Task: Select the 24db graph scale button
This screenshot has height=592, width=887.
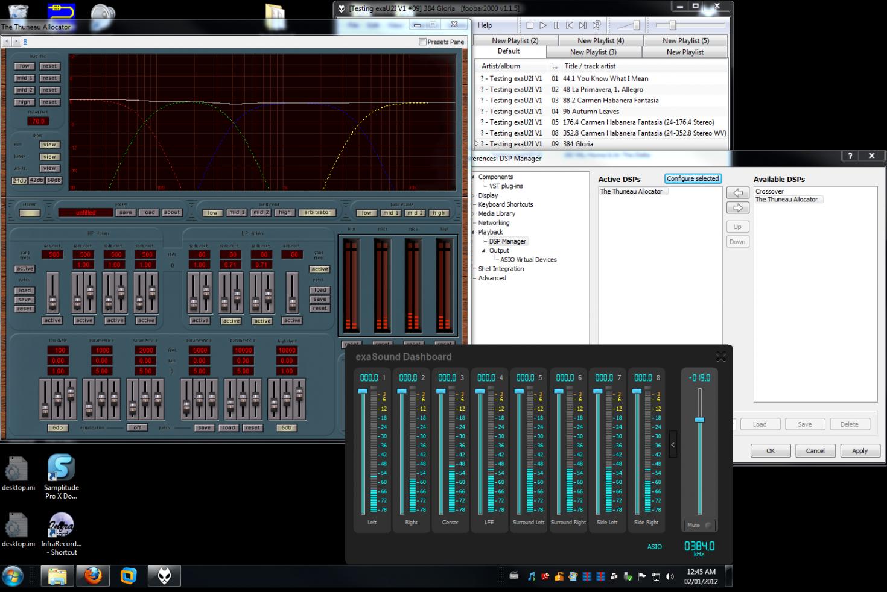Action: coord(19,180)
